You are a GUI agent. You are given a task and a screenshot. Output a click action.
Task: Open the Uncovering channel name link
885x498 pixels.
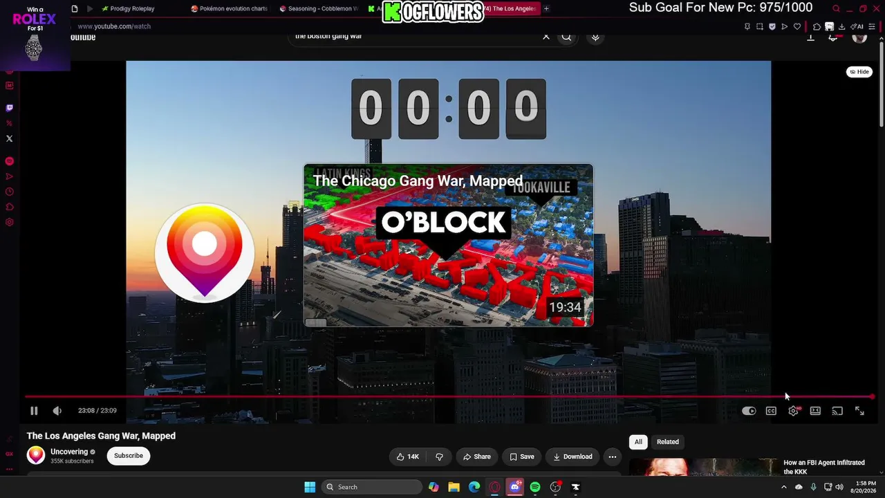pos(69,452)
